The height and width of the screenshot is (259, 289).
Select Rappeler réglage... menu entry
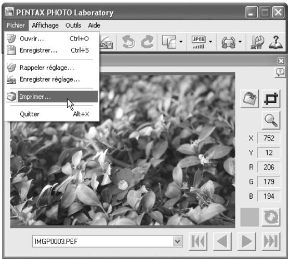tap(51, 68)
